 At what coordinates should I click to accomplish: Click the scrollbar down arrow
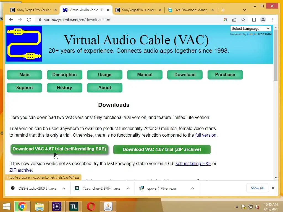(276, 178)
